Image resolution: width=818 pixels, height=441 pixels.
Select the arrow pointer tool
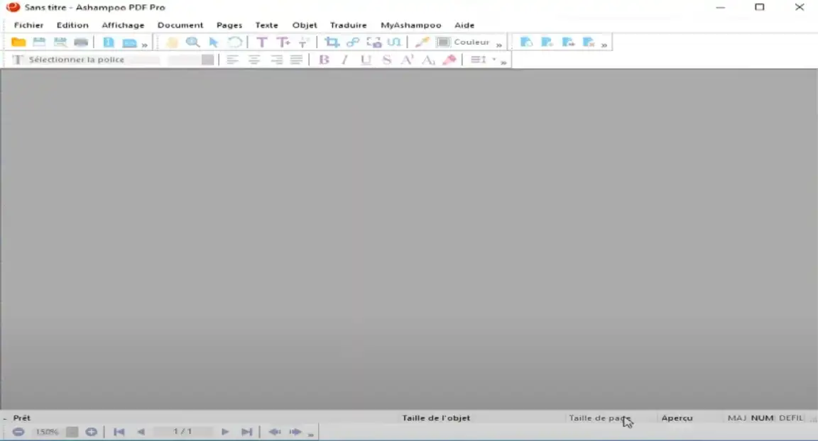tap(213, 43)
